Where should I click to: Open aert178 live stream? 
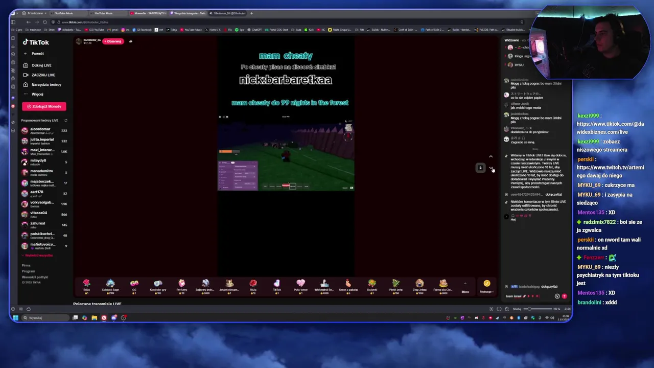click(44, 193)
